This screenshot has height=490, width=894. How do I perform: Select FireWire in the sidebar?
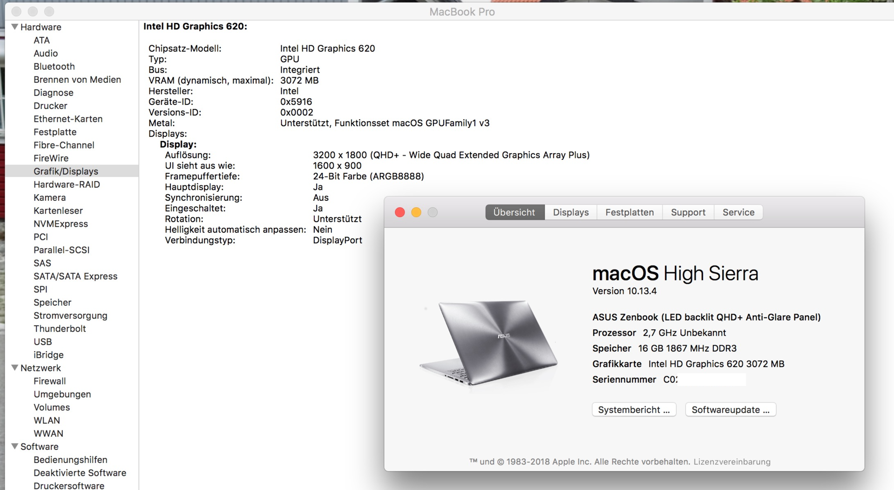coord(51,158)
